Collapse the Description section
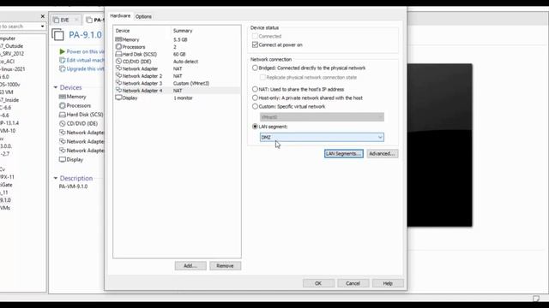This screenshot has width=549, height=308. (x=55, y=178)
